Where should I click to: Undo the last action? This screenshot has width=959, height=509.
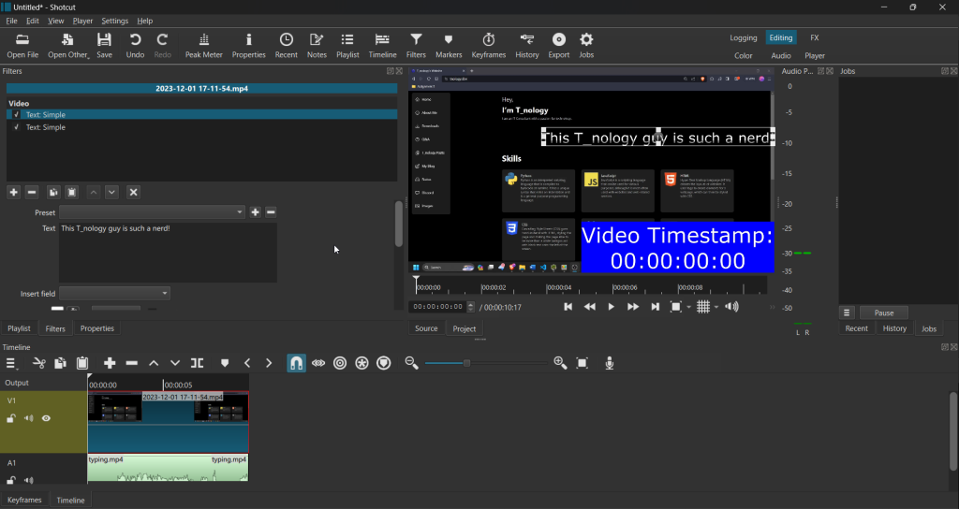click(135, 46)
